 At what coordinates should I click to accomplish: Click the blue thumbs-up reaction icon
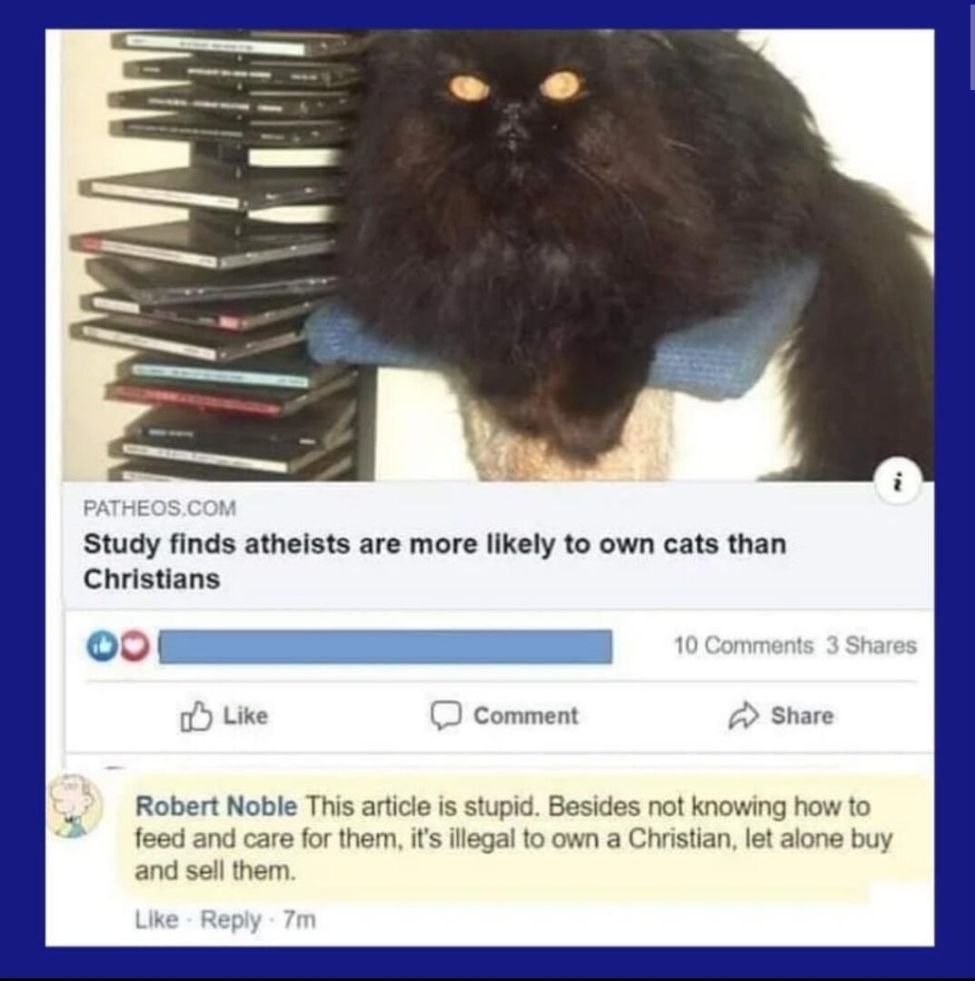(x=102, y=647)
